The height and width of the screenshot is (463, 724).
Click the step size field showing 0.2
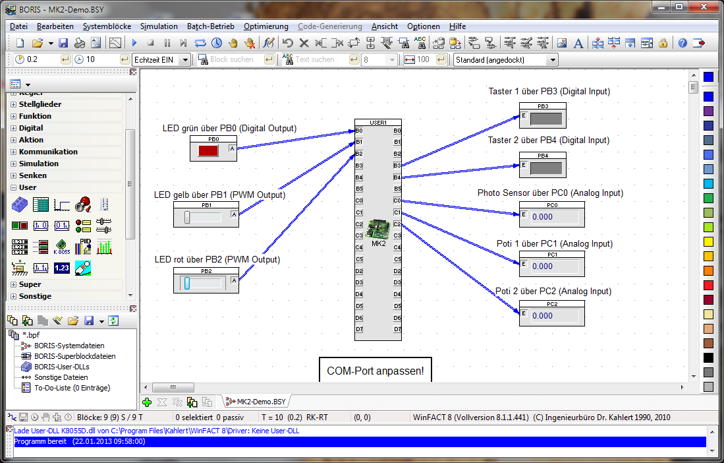coord(42,59)
